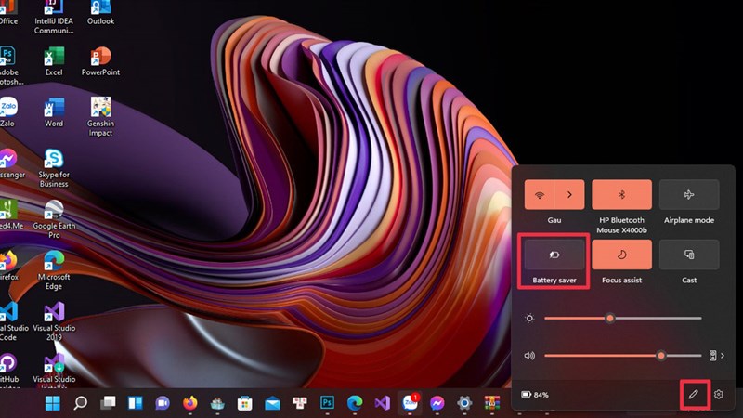
Task: Expand audio output device chevron
Action: pyautogui.click(x=723, y=356)
